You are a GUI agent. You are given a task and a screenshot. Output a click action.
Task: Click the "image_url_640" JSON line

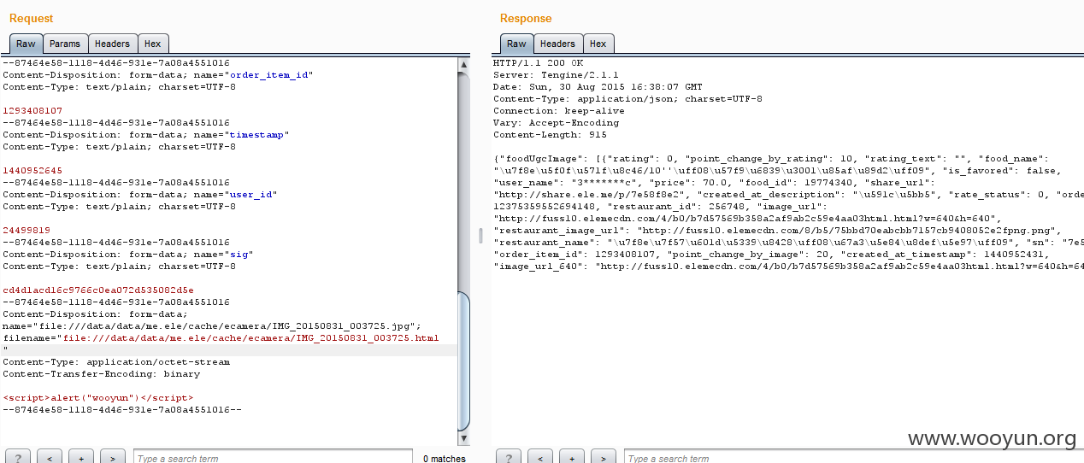point(788,267)
